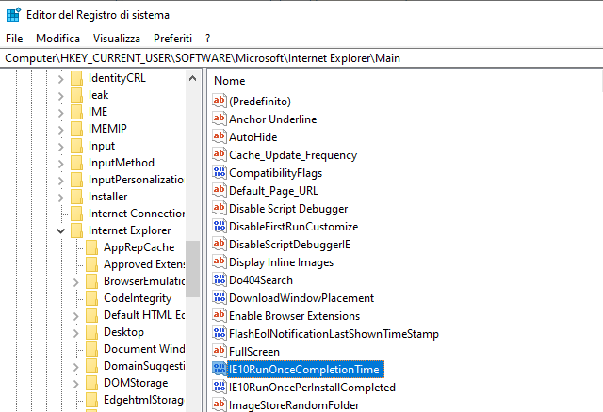Select the Enable Browser Extensions value name
603x412 pixels.
pyautogui.click(x=294, y=316)
